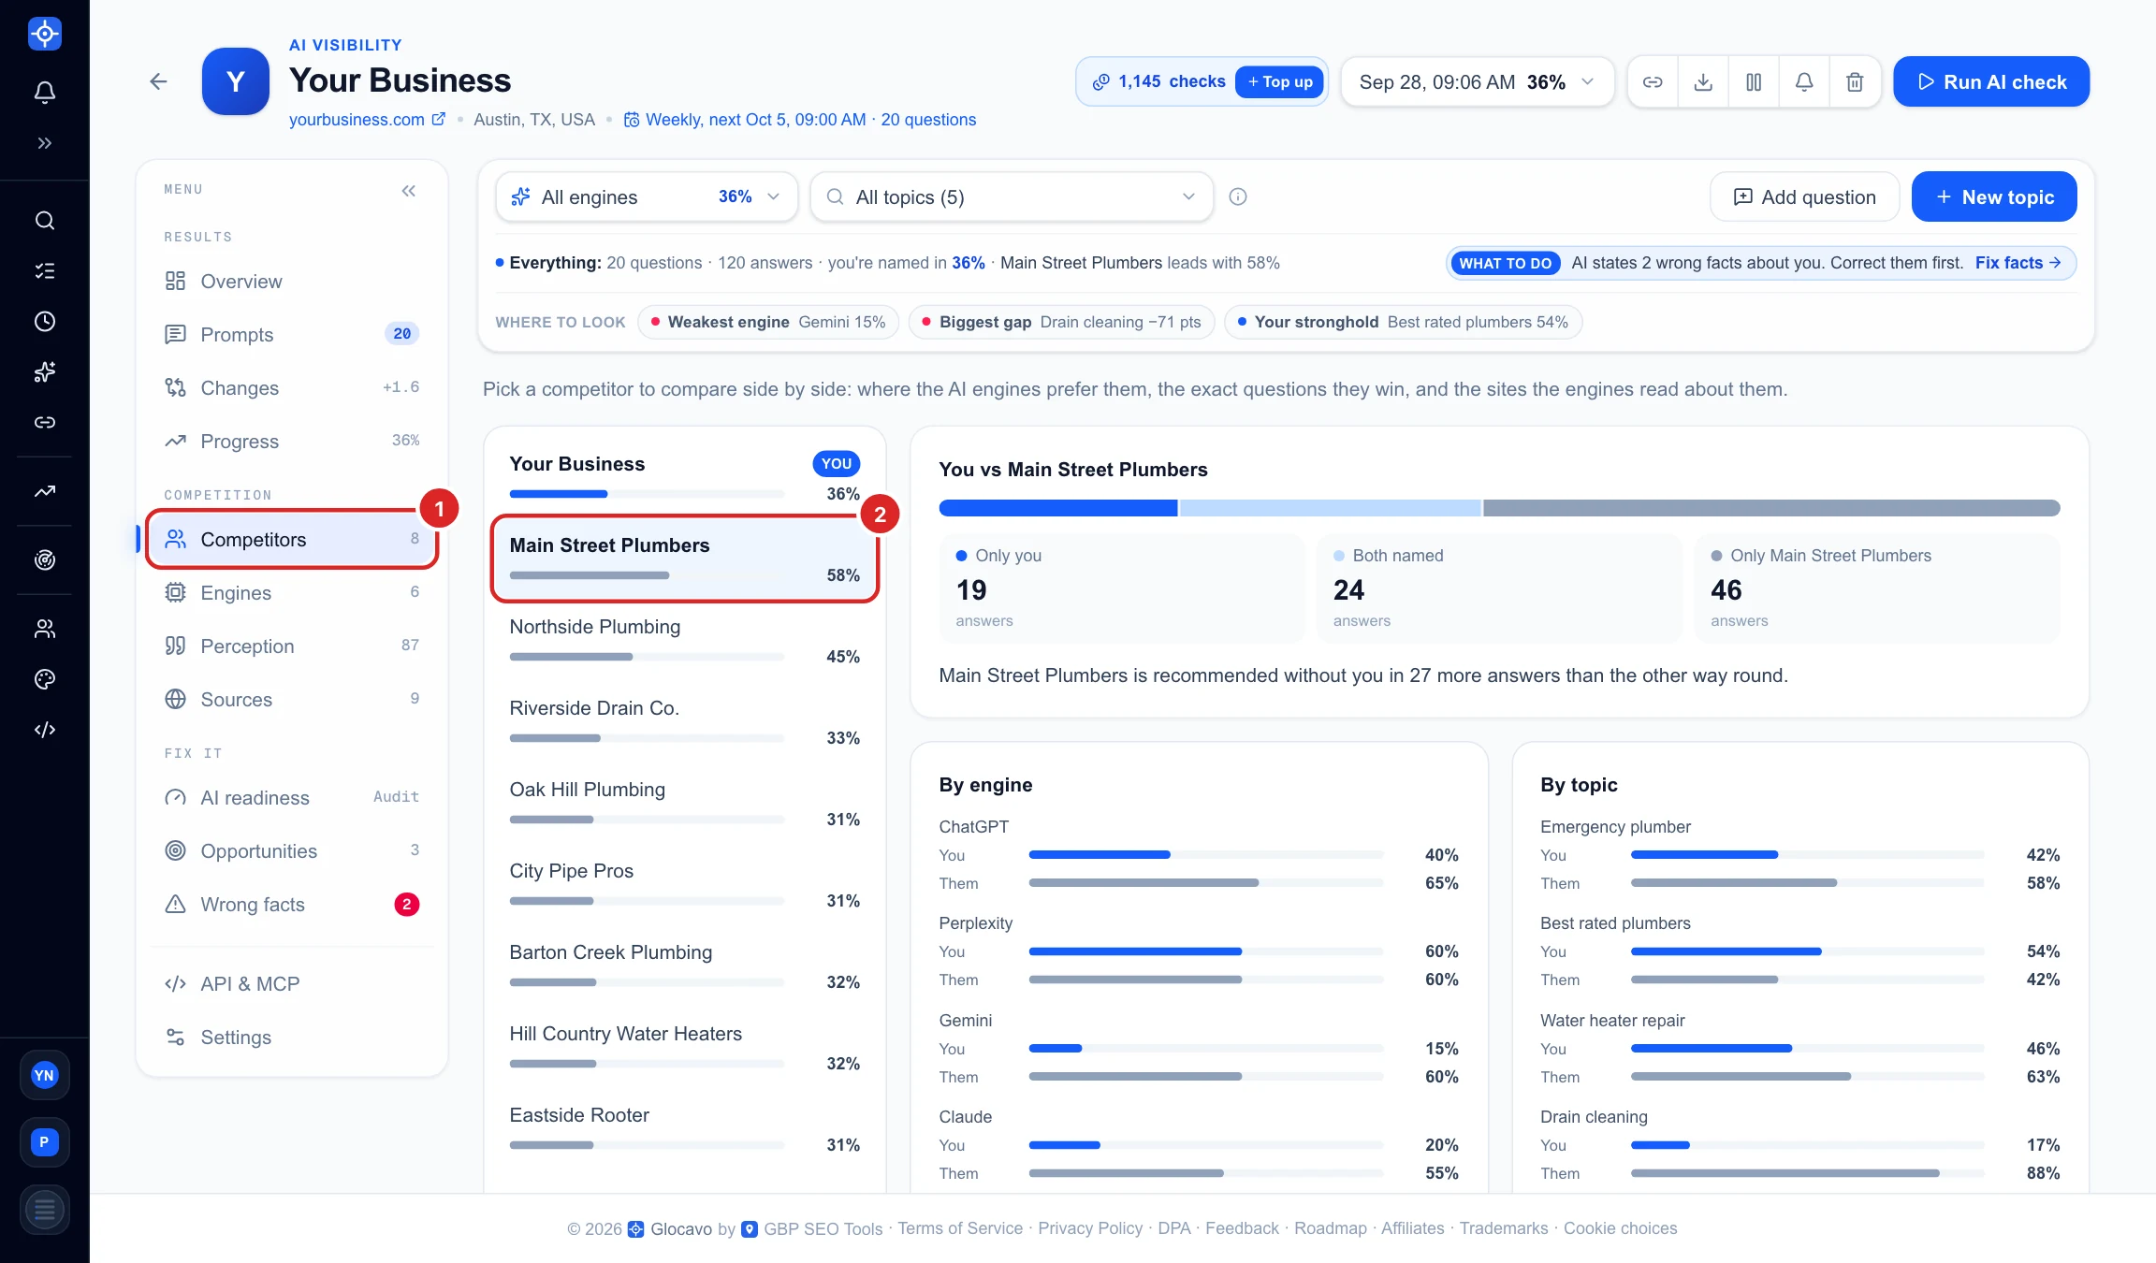Click the info icon beside All topics
This screenshot has width=2156, height=1263.
pyautogui.click(x=1238, y=196)
